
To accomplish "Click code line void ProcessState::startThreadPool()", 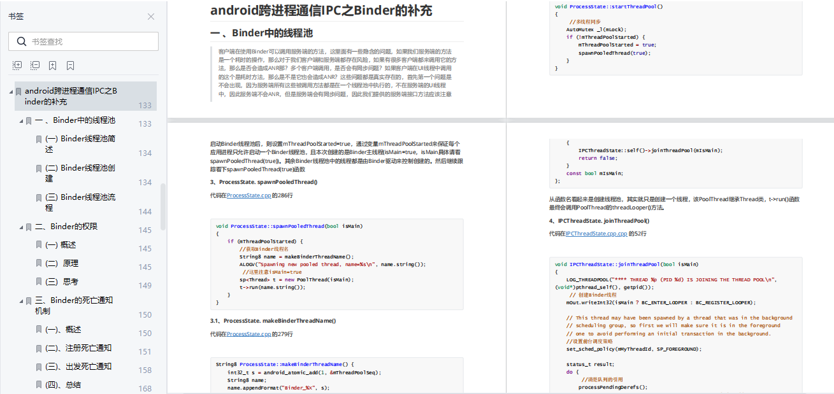I will pyautogui.click(x=609, y=6).
